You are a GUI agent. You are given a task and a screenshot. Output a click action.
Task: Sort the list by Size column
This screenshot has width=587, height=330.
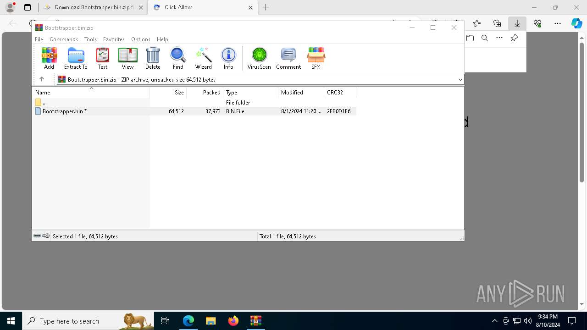168,92
